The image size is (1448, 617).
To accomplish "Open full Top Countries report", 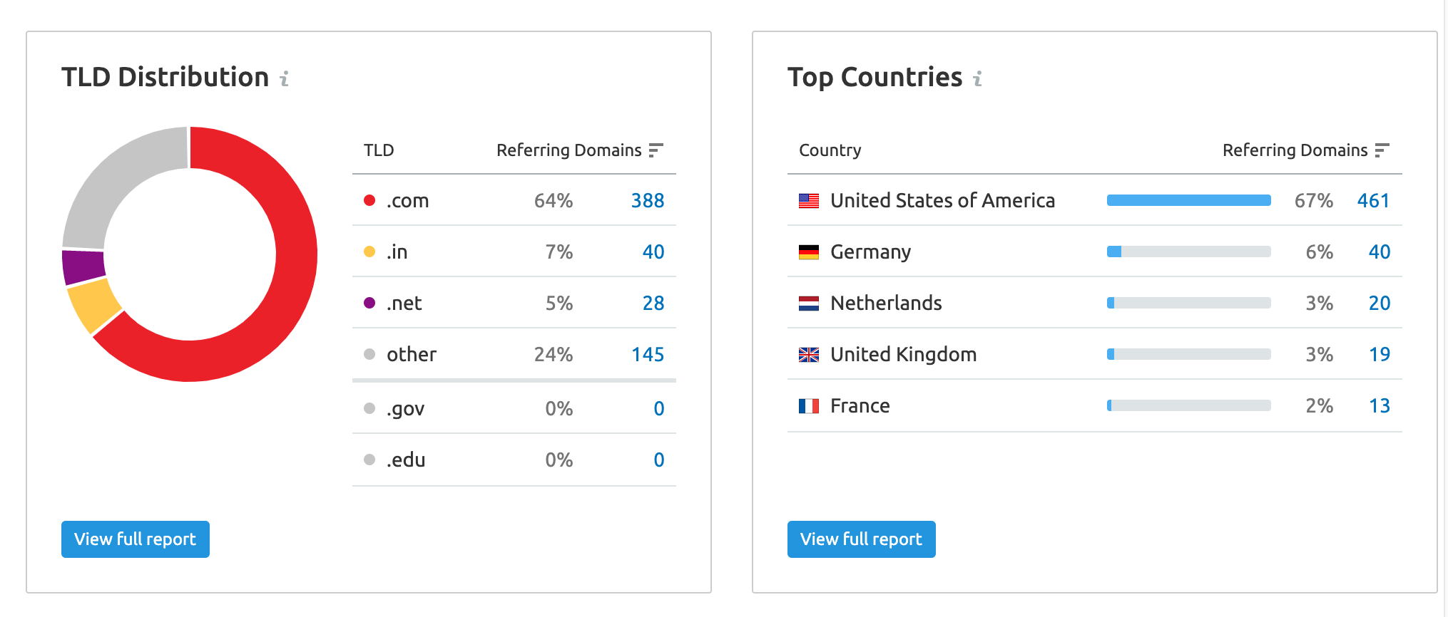I will [x=862, y=539].
